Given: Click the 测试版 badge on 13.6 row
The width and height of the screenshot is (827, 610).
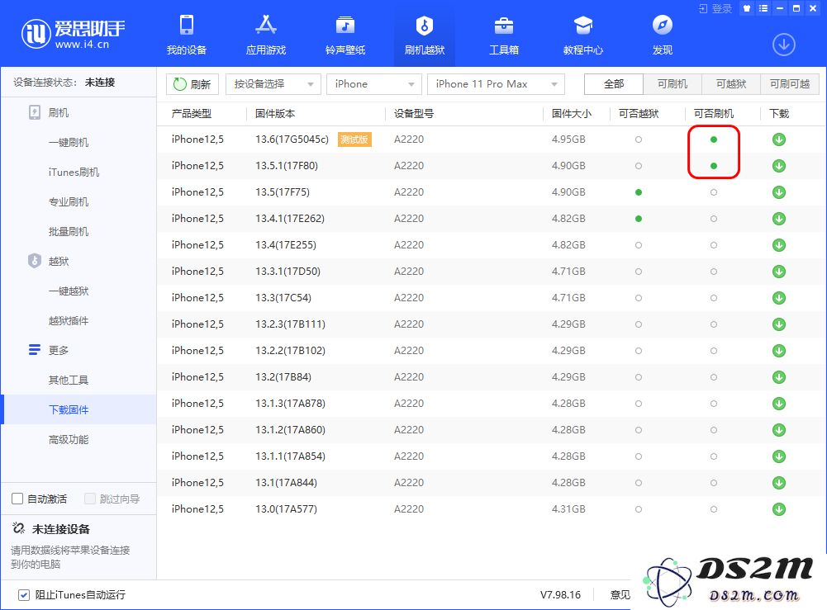Looking at the screenshot, I should click(x=354, y=139).
